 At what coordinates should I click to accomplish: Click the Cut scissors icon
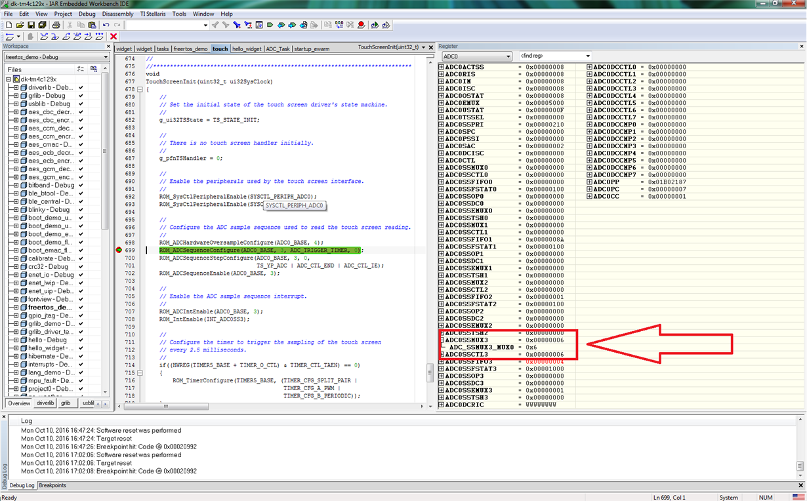[70, 25]
